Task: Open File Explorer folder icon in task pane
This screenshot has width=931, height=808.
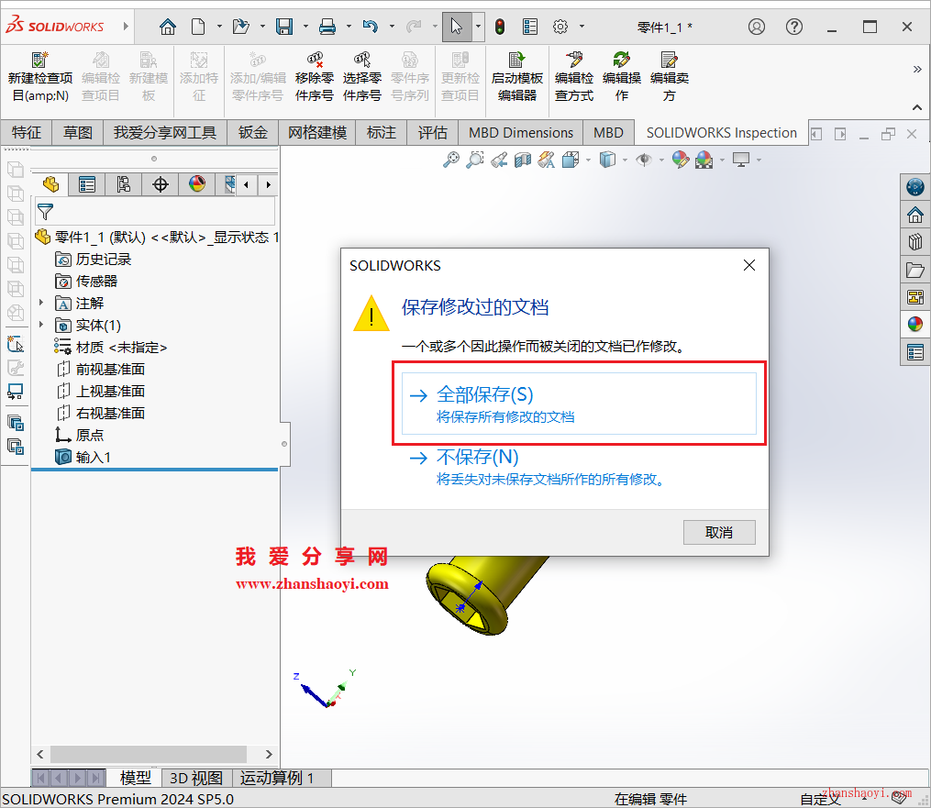Action: [x=915, y=271]
